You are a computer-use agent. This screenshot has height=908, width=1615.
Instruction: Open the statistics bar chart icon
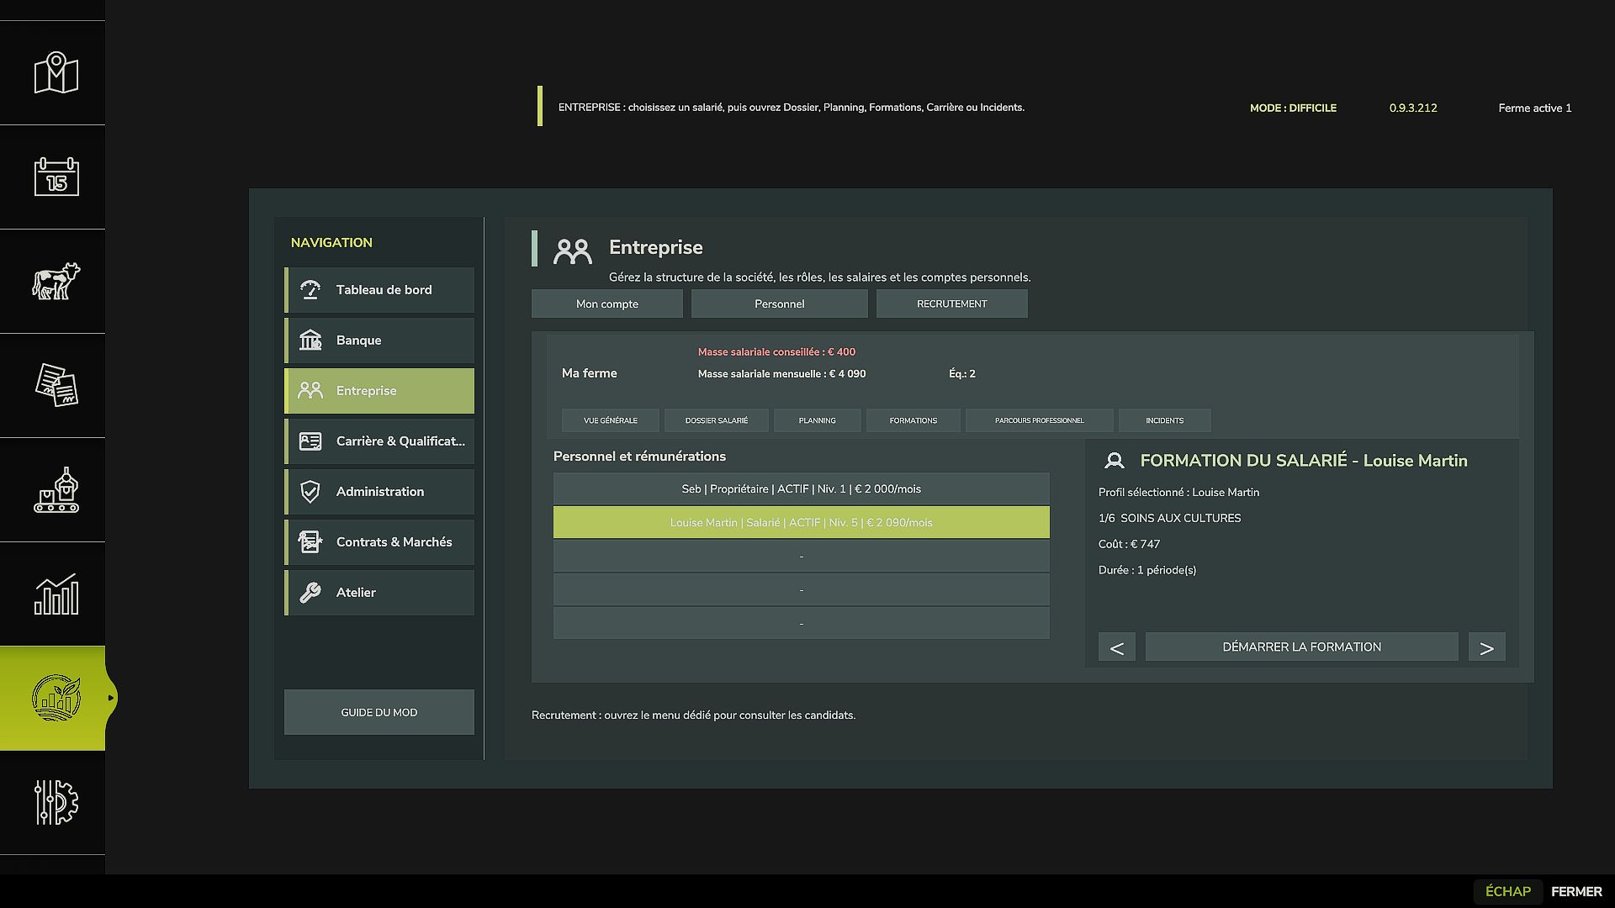(x=56, y=594)
